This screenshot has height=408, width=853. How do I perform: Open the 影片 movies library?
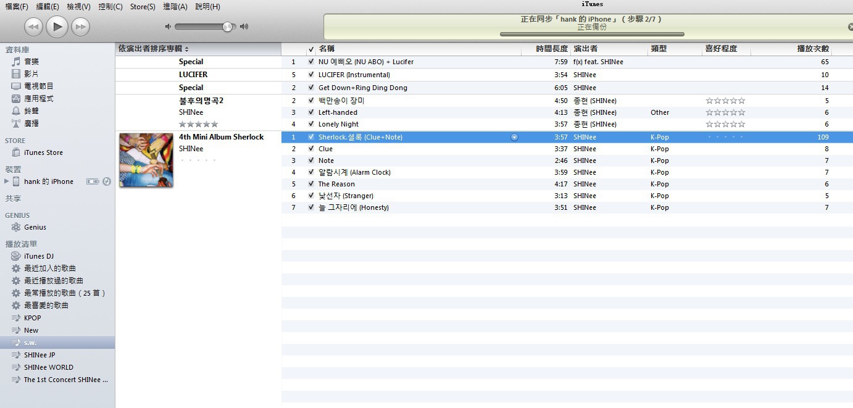(31, 74)
